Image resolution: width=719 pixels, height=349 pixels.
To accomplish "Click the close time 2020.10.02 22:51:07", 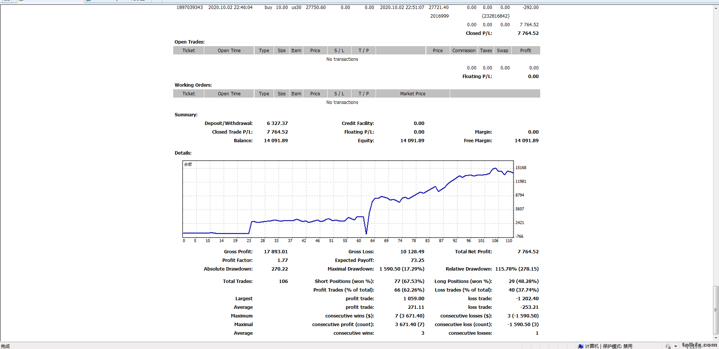I will click(402, 8).
